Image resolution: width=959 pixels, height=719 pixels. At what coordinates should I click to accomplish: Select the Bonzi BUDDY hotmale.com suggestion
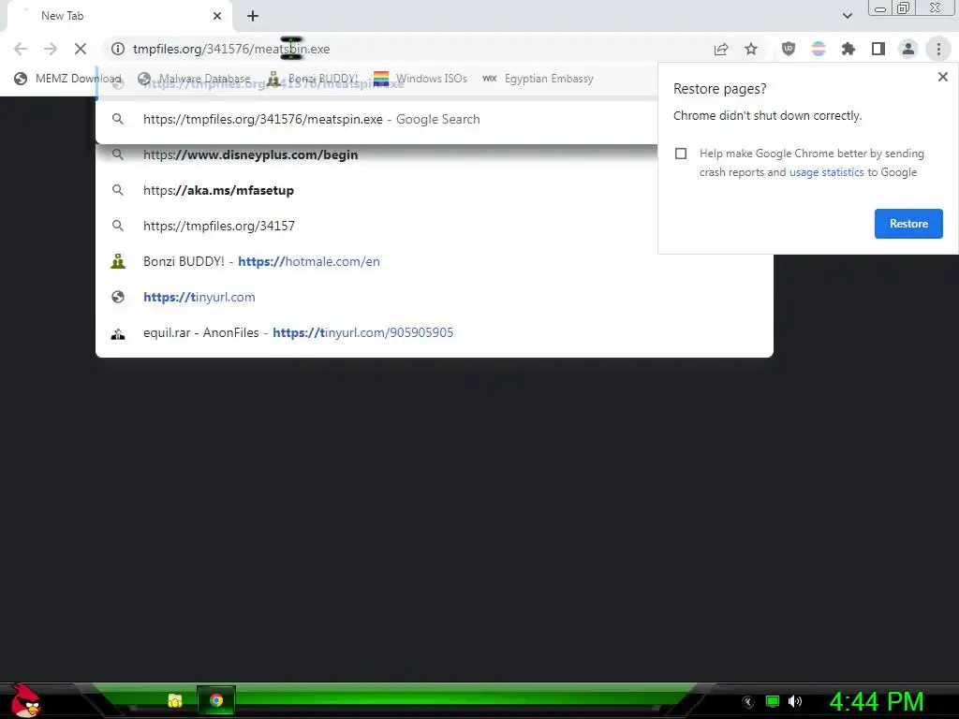tap(435, 261)
